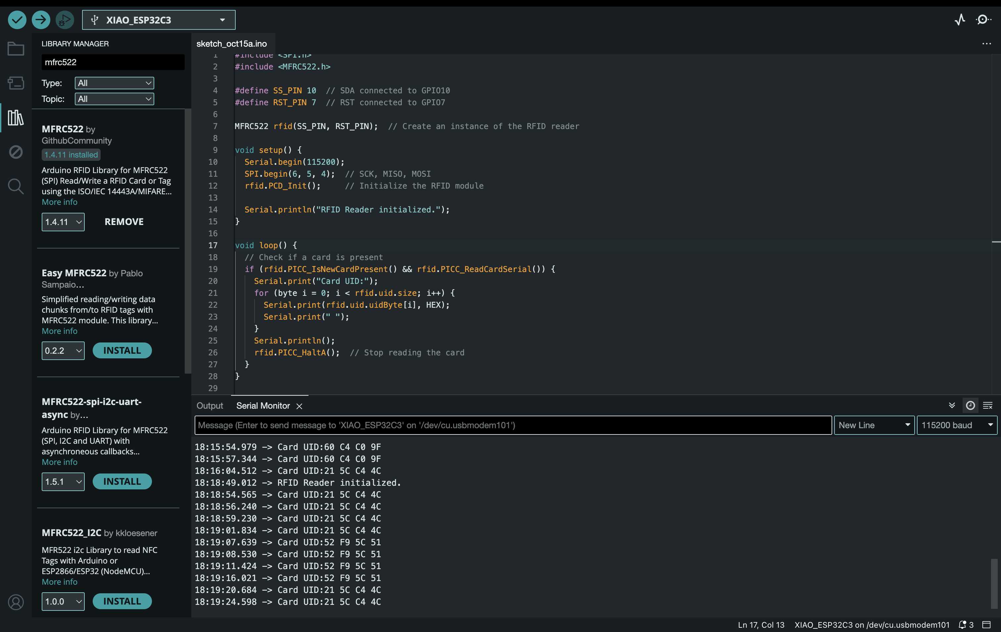Open the New Line ending dropdown
The width and height of the screenshot is (1001, 632).
click(x=874, y=425)
